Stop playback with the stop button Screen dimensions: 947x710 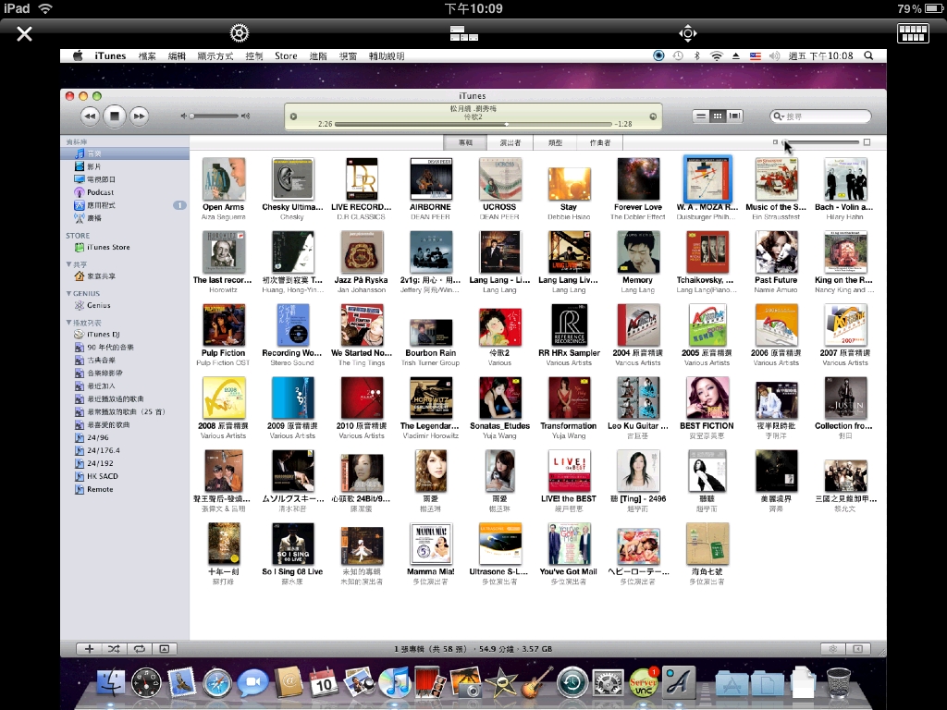point(114,116)
